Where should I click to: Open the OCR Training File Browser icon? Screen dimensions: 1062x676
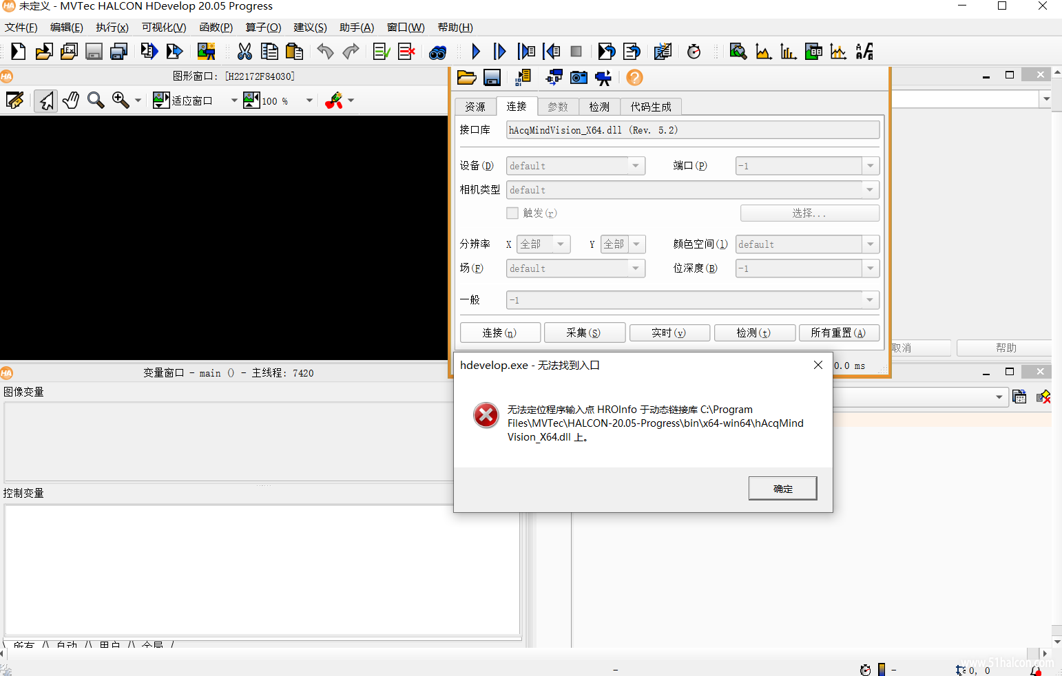click(864, 52)
